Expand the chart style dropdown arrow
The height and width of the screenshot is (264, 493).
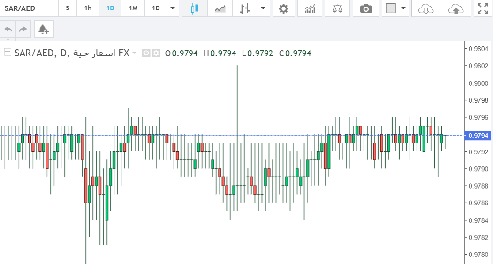point(263,8)
